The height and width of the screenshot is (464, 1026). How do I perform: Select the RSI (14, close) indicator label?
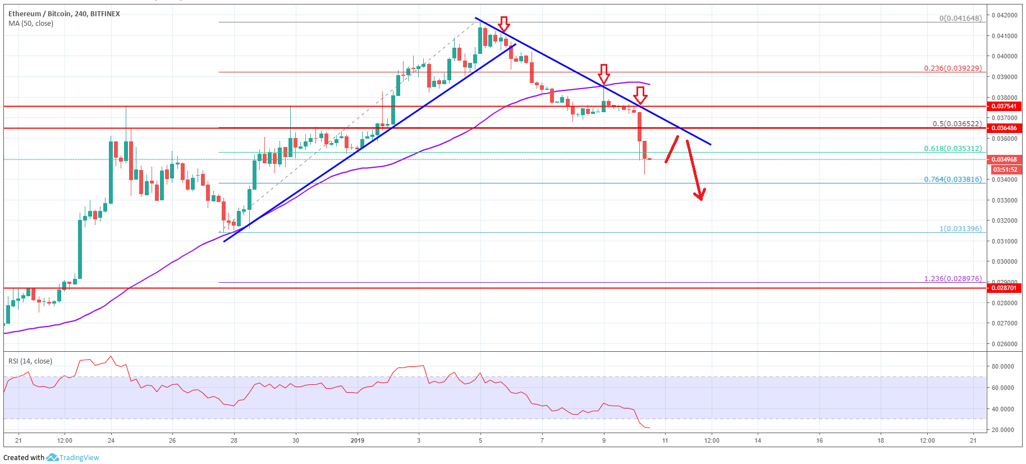pyautogui.click(x=30, y=361)
